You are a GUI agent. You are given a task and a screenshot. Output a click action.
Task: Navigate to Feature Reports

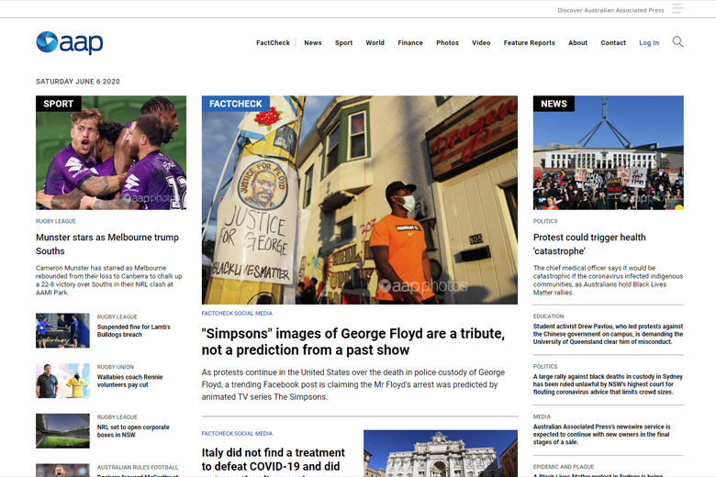tap(529, 43)
